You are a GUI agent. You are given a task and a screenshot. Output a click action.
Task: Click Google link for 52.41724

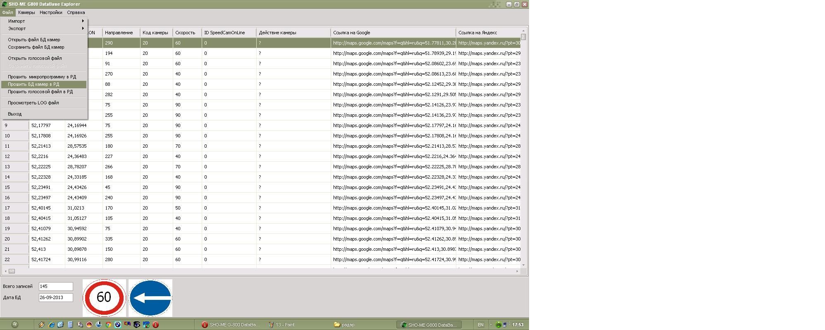[x=393, y=259]
